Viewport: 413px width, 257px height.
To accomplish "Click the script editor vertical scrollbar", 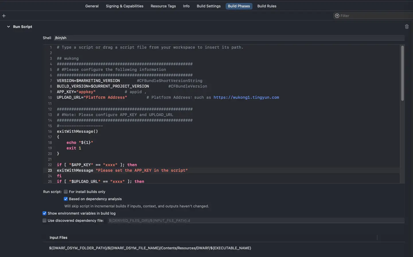I will pos(402,73).
